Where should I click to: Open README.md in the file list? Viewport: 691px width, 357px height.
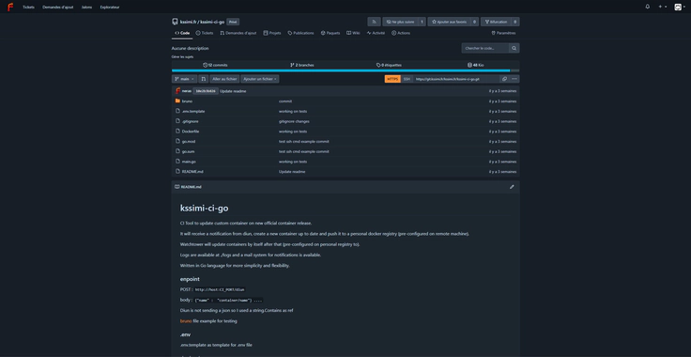[x=192, y=171]
